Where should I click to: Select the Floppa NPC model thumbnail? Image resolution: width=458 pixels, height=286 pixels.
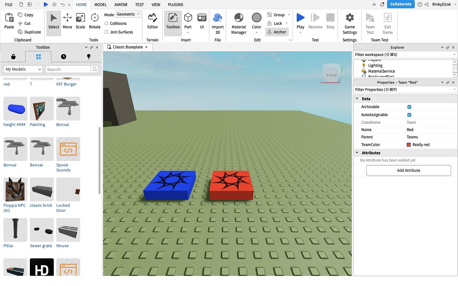15,189
